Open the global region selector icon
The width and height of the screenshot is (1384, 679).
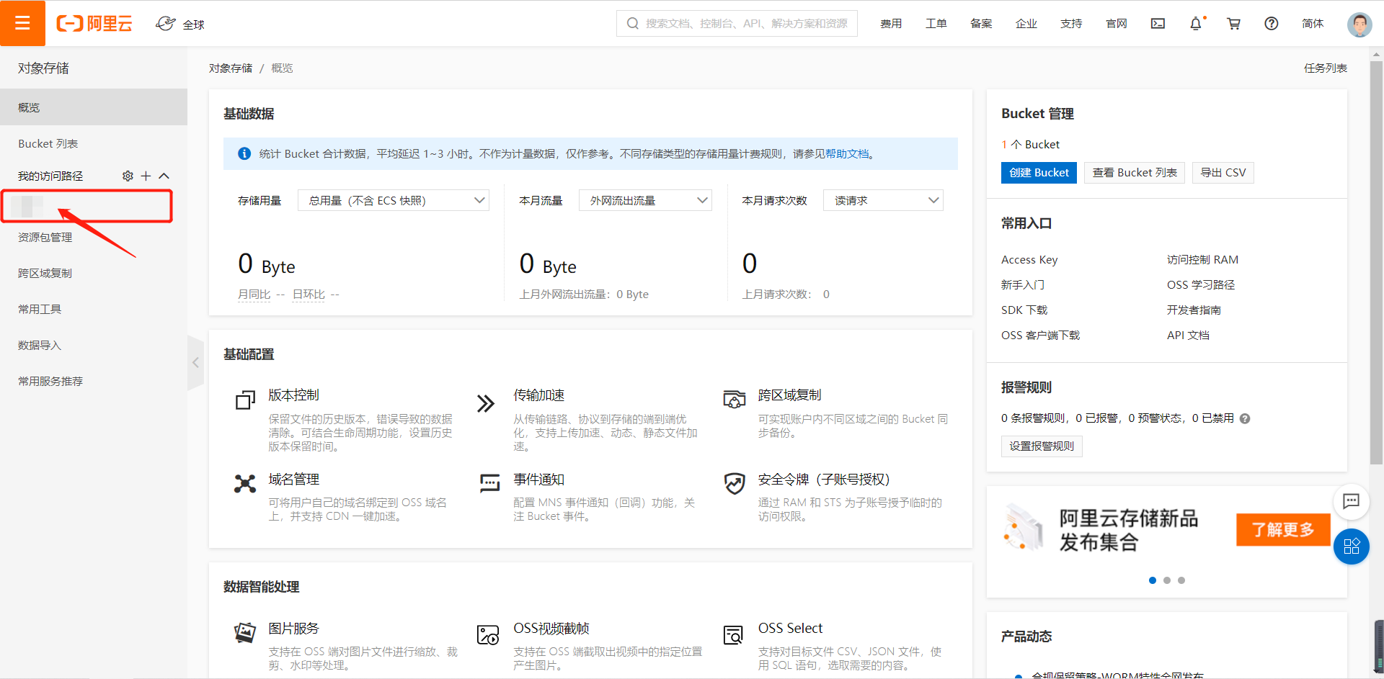pyautogui.click(x=166, y=24)
